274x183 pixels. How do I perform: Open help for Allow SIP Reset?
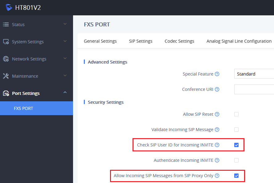click(217, 114)
